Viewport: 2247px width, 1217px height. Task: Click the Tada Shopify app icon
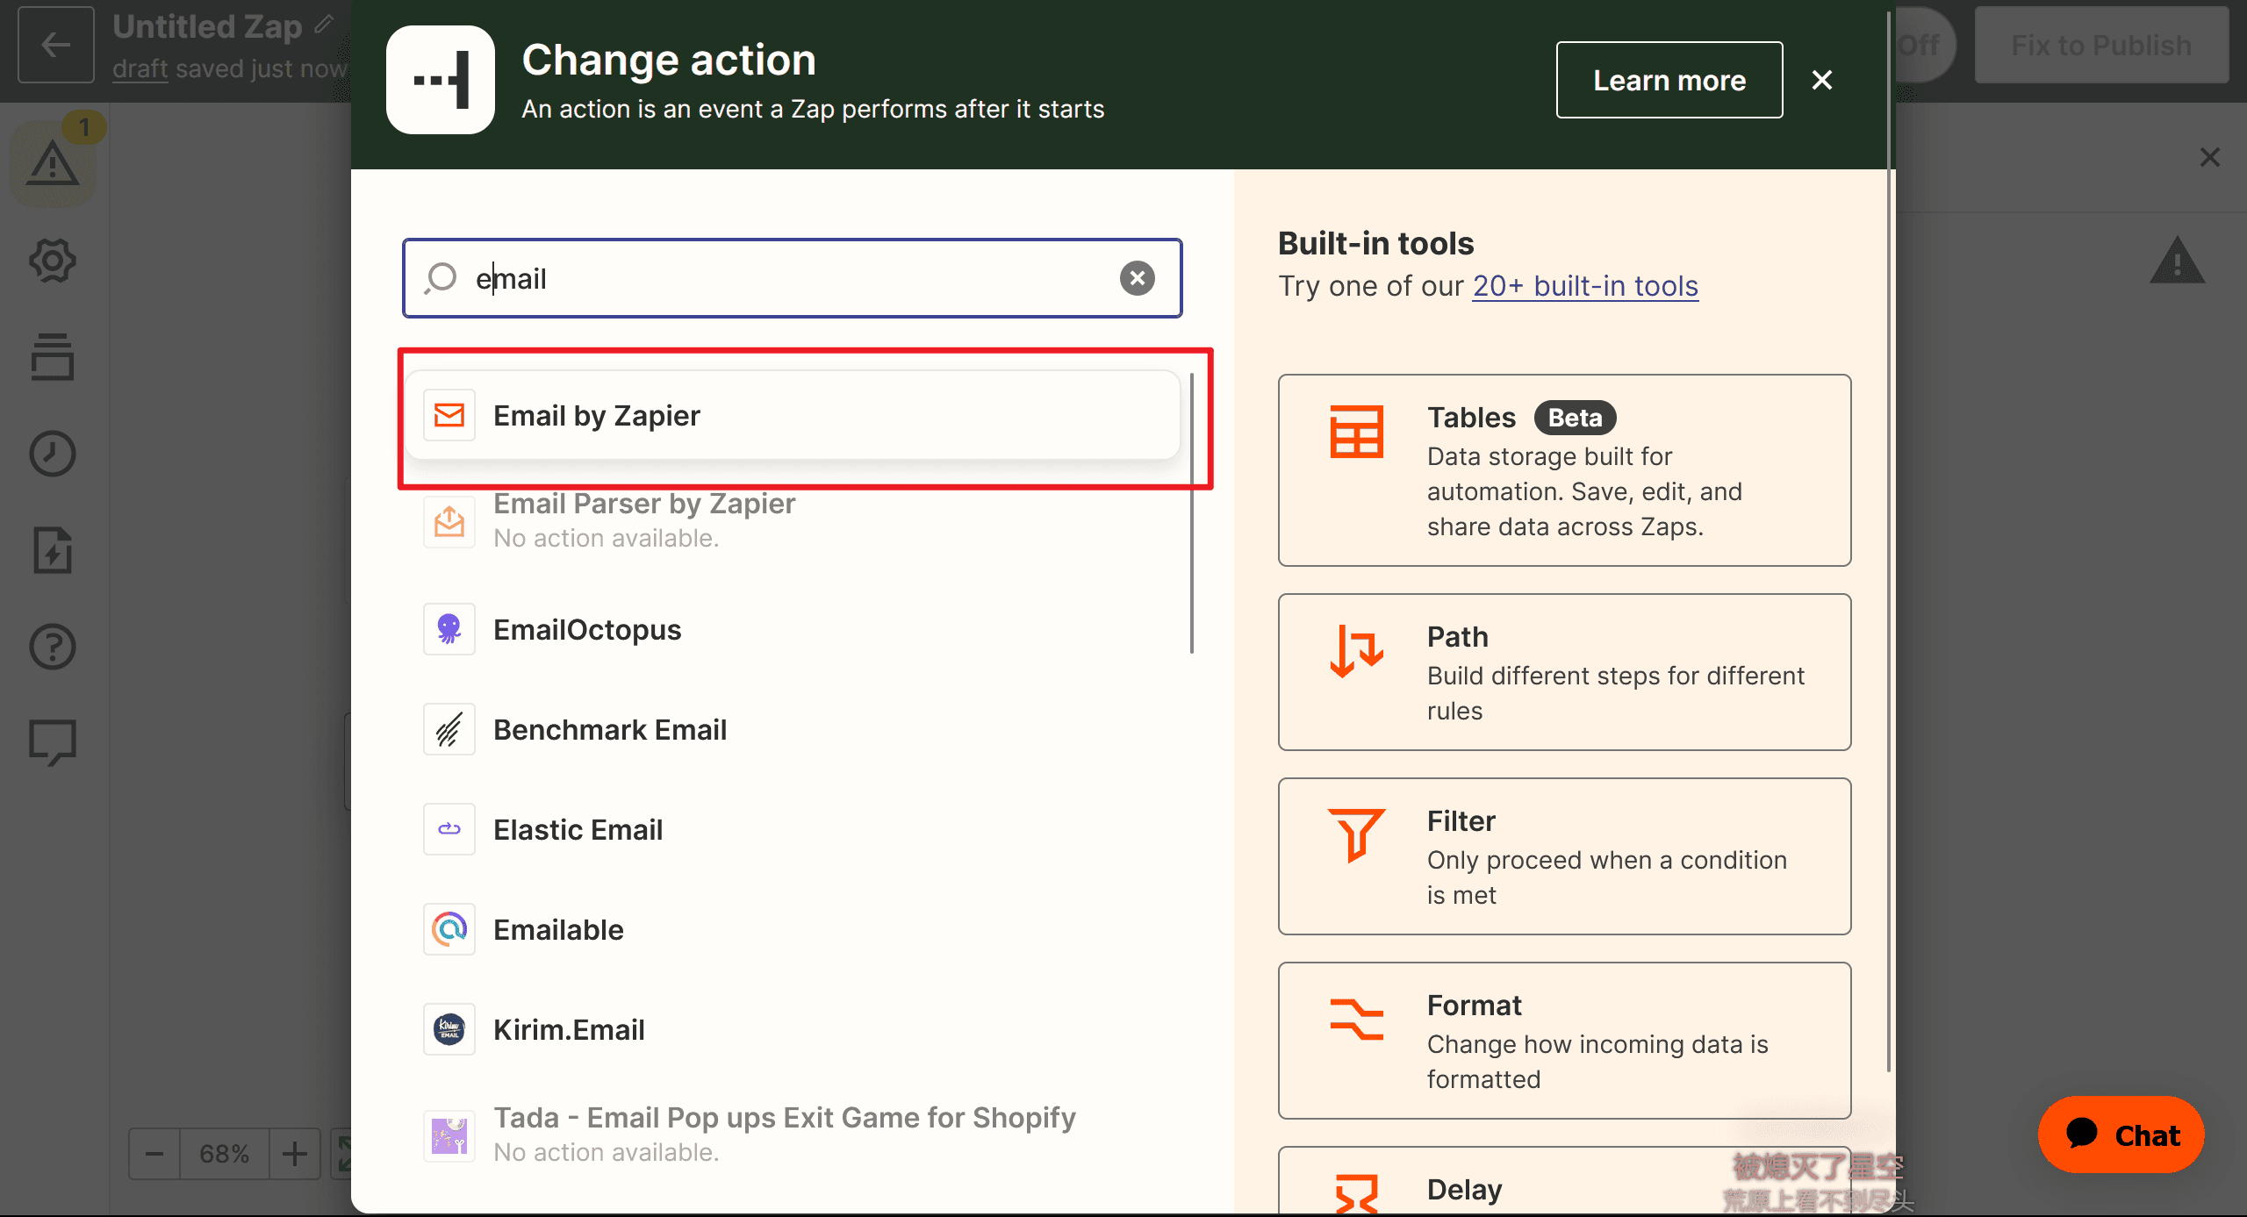(x=449, y=1135)
